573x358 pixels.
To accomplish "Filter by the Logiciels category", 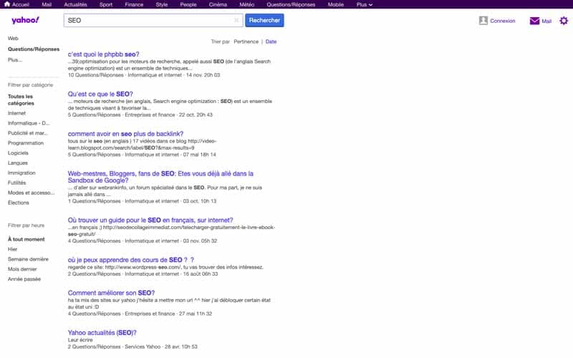I will (x=18, y=153).
